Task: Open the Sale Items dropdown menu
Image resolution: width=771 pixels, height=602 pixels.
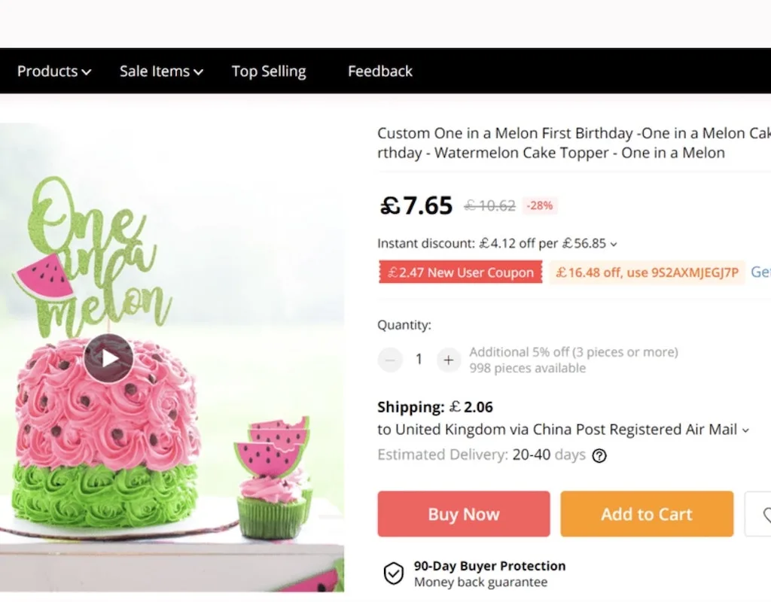Action: 161,71
